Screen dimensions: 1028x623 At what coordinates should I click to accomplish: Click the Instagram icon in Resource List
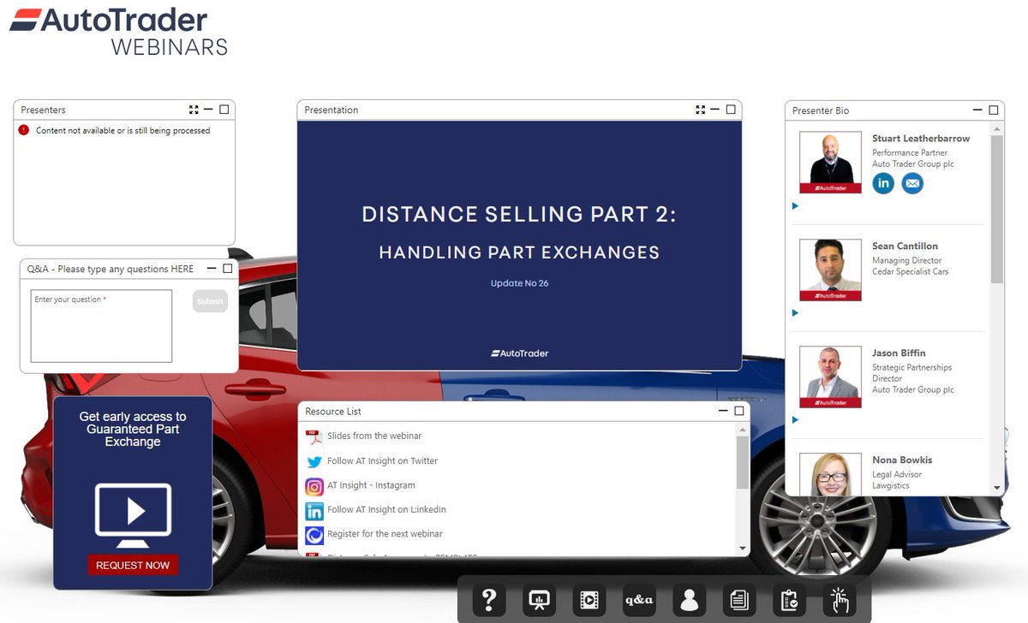coord(314,486)
